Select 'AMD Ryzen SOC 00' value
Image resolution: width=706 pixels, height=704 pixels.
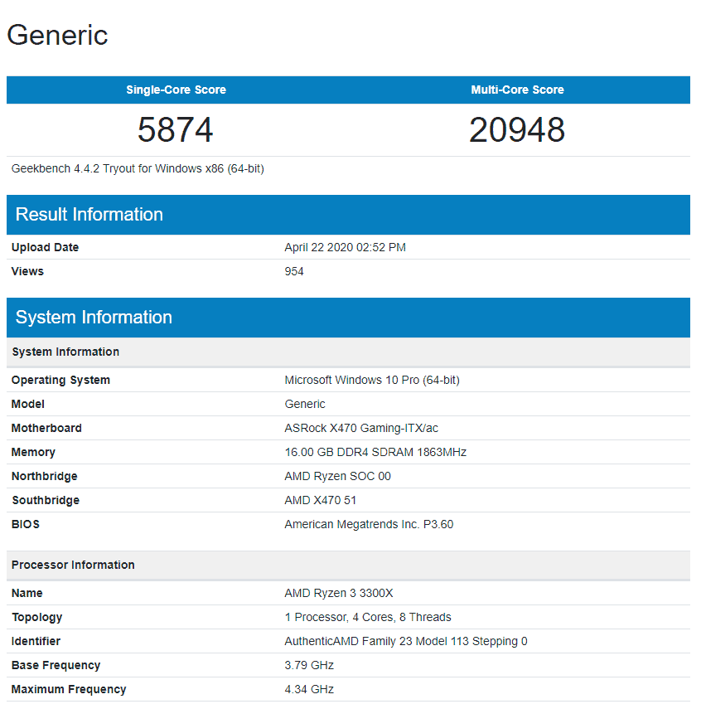point(338,477)
